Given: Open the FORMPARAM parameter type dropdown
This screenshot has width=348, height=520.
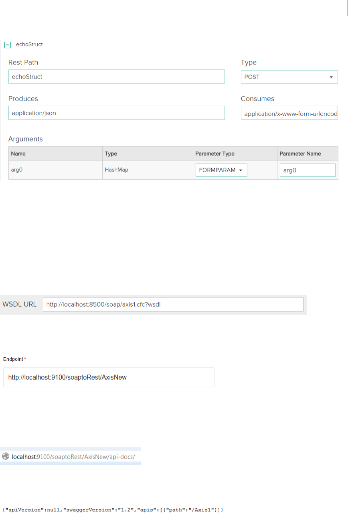Looking at the screenshot, I should [x=221, y=170].
